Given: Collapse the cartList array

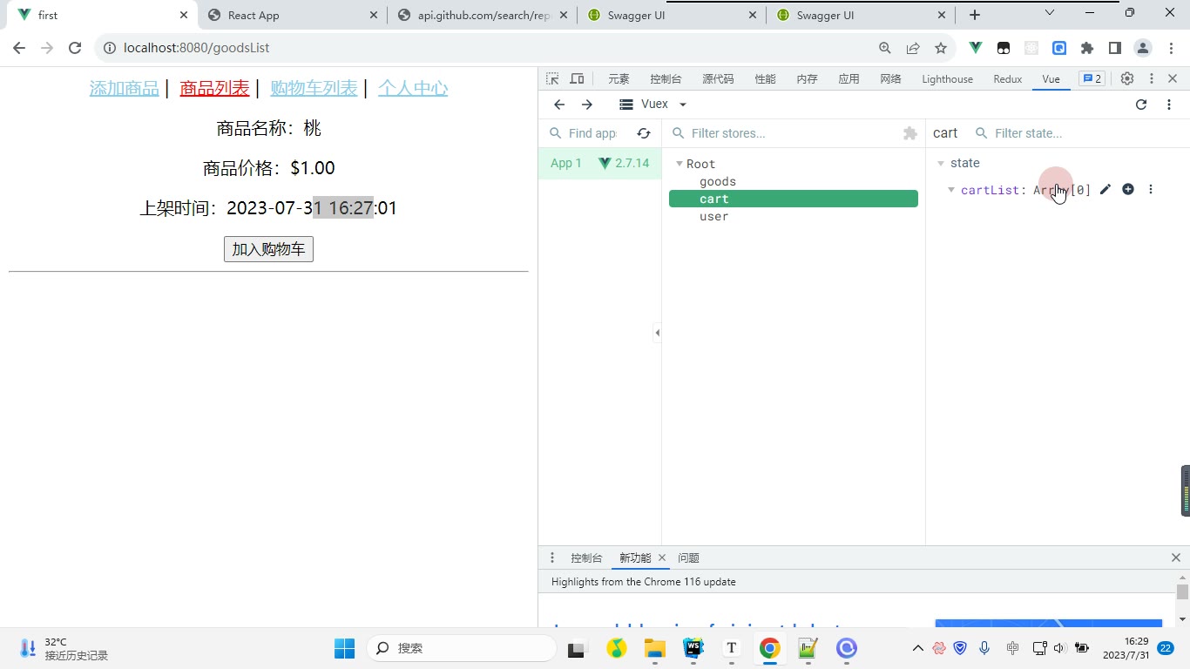Looking at the screenshot, I should tap(951, 190).
